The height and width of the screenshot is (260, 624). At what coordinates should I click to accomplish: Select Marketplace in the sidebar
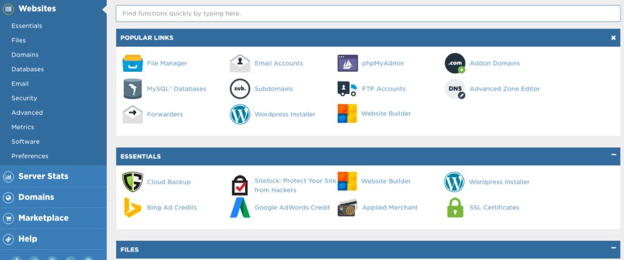[x=43, y=218]
